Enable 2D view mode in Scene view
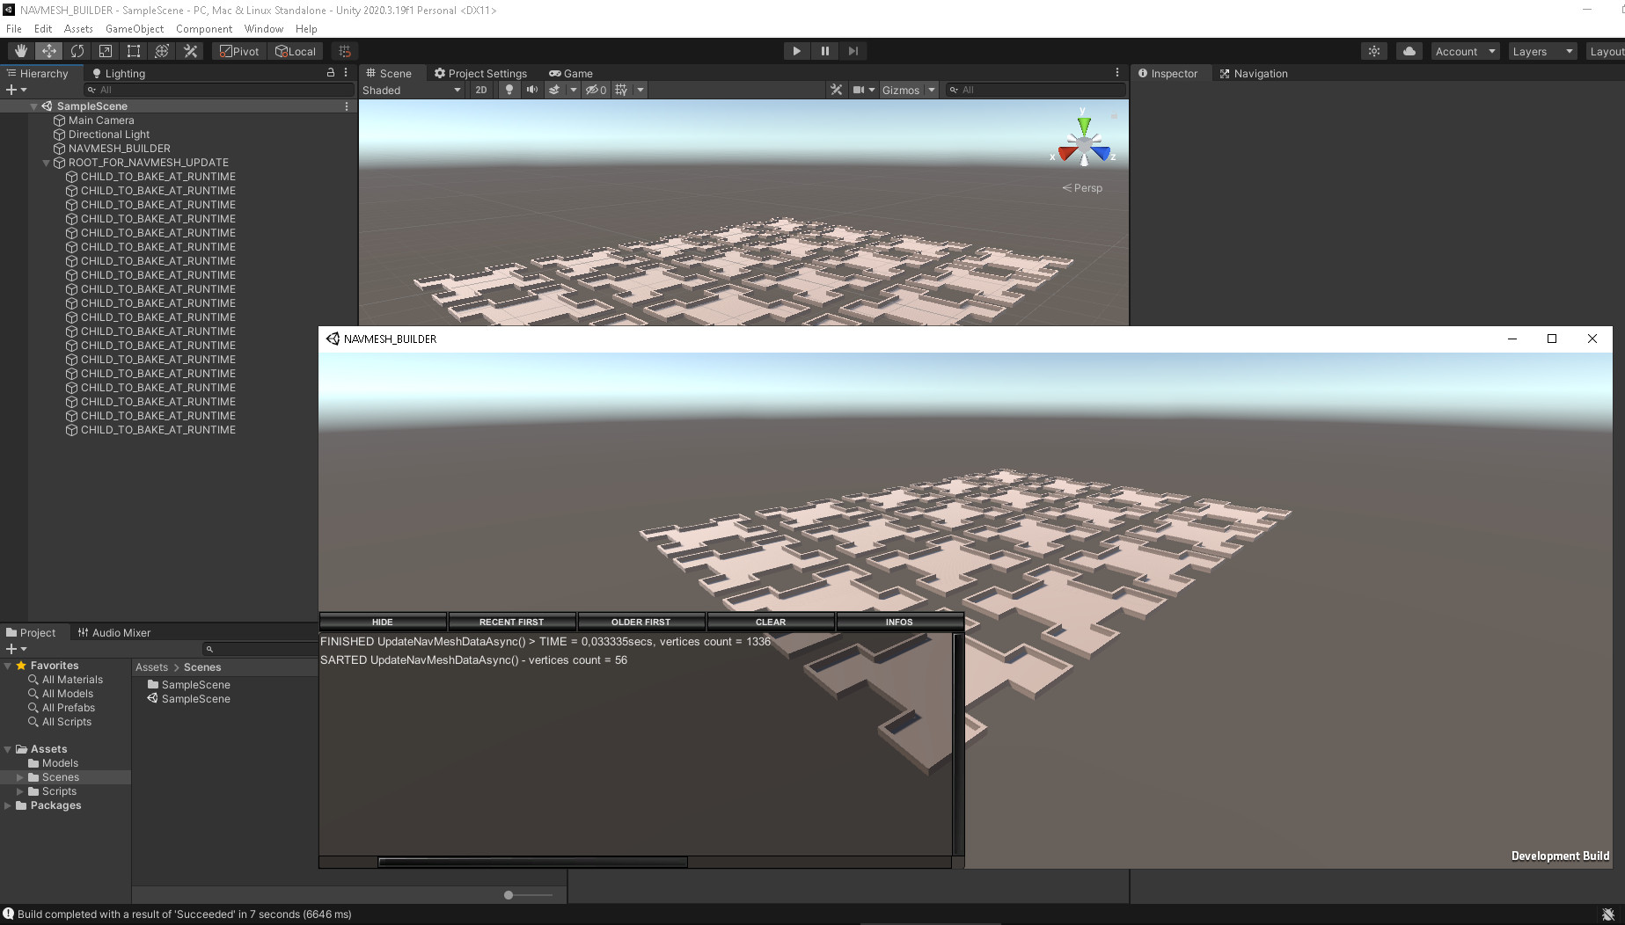Screen dimensions: 1625x925 point(481,89)
